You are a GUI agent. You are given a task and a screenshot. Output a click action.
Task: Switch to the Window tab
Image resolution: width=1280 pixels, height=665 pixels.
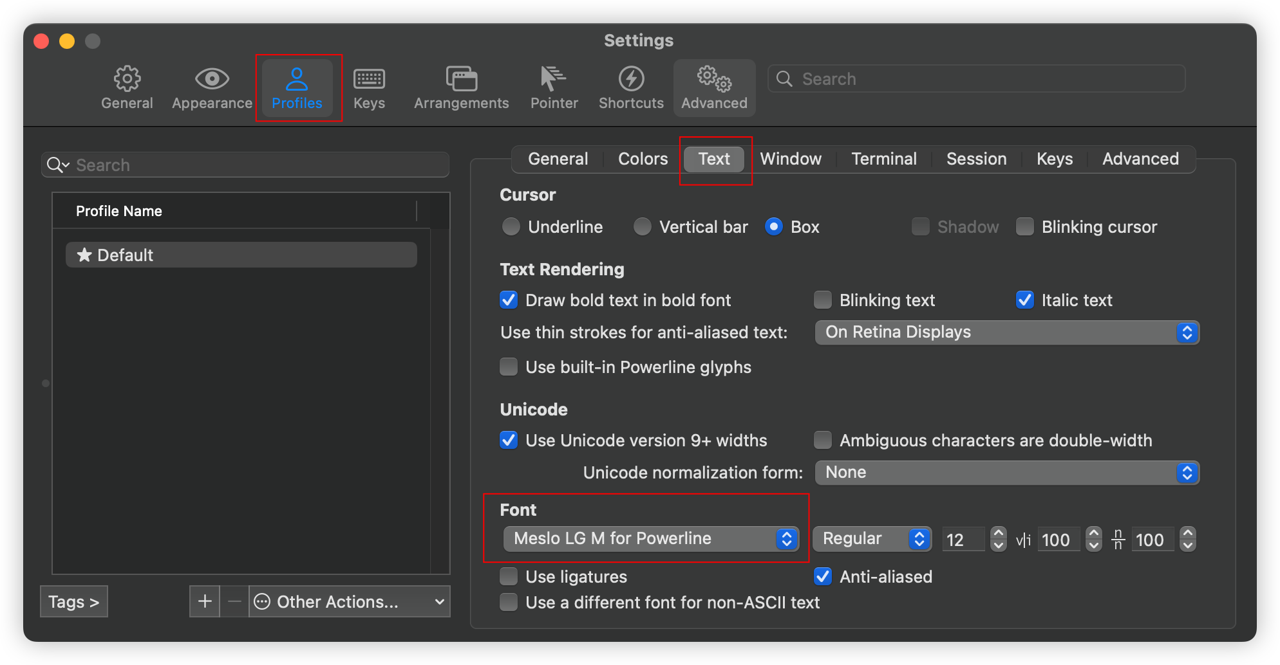pyautogui.click(x=791, y=159)
